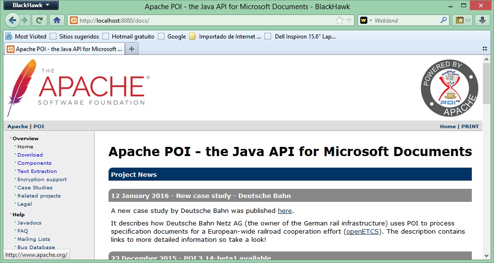The image size is (494, 263).
Task: Open the Sitios sugeridos bookmark
Action: coord(74,37)
